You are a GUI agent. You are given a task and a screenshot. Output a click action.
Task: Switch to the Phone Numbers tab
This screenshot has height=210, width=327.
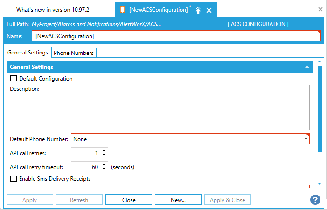(74, 53)
